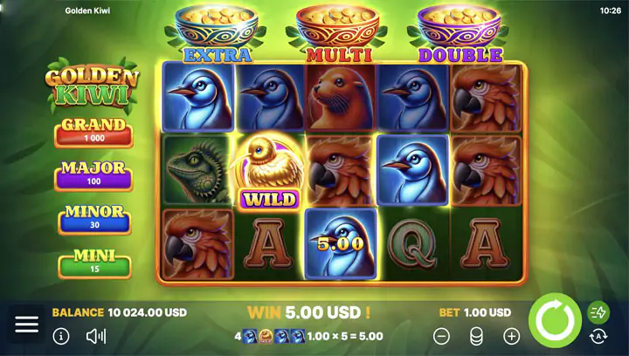Viewport: 629px width, 356px height.
Task: Open the coin stack bet selector
Action: [476, 337]
